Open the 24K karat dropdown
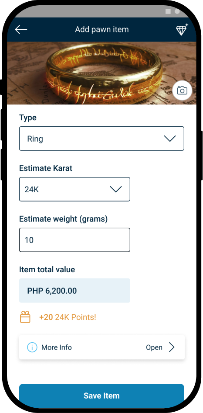The width and height of the screenshot is (203, 413). pos(74,189)
